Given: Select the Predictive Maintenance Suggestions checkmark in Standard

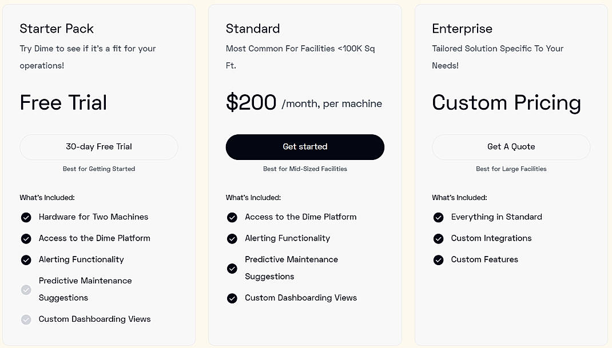Looking at the screenshot, I should [232, 268].
